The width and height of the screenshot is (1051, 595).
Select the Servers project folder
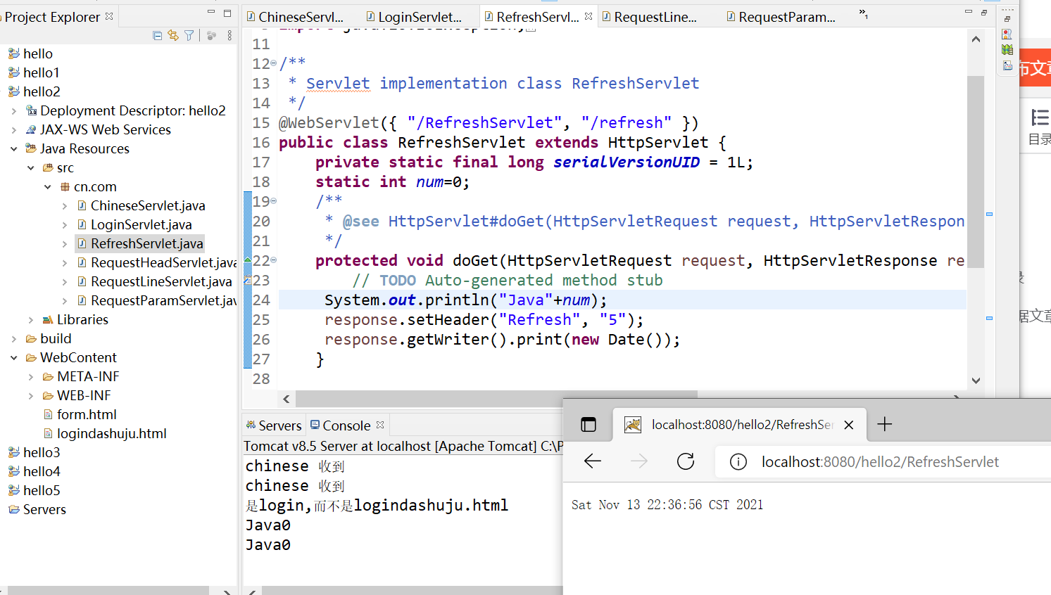(37, 509)
